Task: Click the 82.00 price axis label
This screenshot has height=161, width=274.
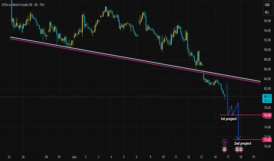Action: tap(267, 89)
